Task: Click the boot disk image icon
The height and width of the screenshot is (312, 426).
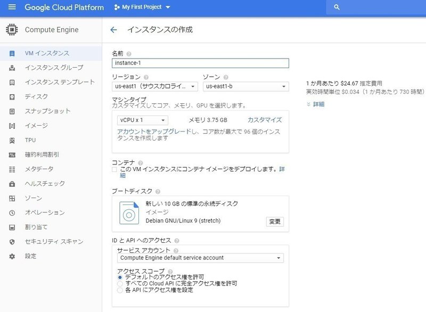Action: point(129,213)
